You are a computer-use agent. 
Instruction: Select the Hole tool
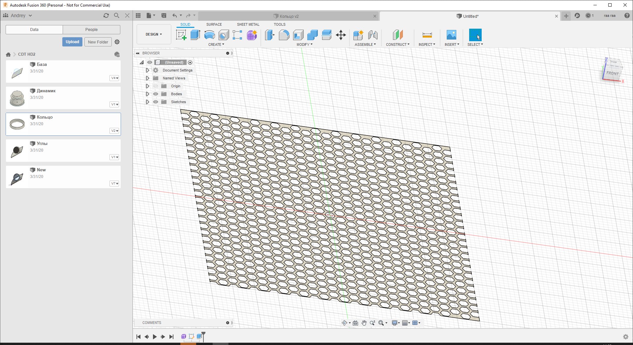(x=224, y=35)
